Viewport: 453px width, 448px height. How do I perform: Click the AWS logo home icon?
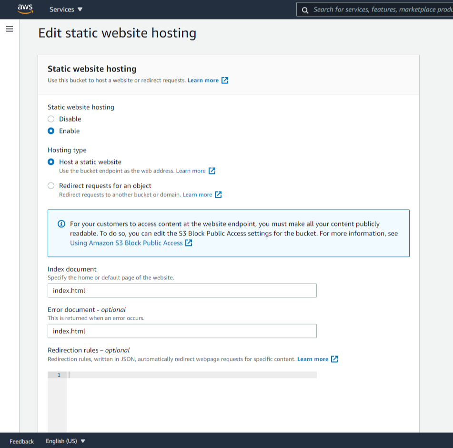pos(25,9)
